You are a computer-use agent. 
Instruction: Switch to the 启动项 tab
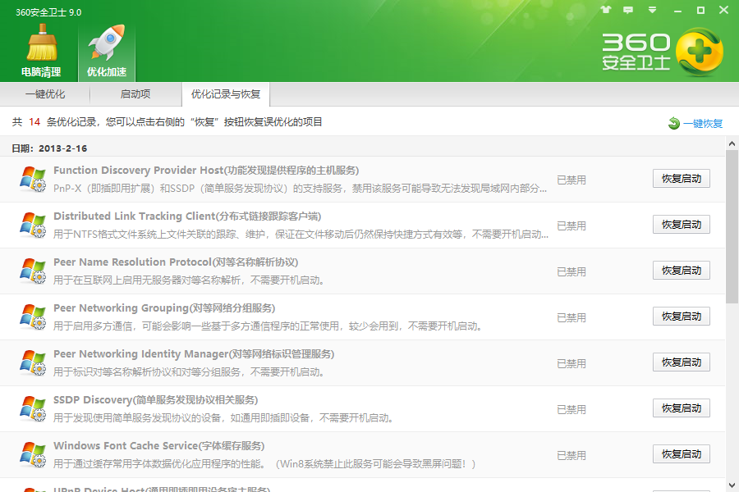click(x=135, y=94)
